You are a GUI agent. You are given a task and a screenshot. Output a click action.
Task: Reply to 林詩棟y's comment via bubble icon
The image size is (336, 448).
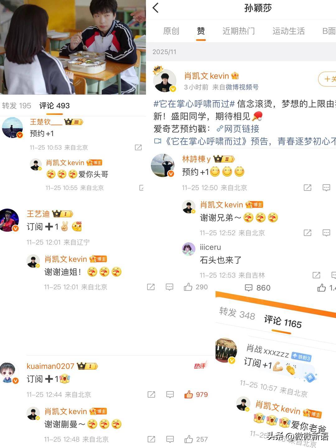[326, 188]
